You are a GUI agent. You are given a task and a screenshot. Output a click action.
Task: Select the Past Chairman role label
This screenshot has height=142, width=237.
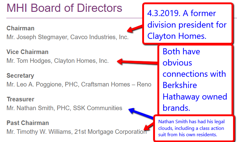coord(28,123)
